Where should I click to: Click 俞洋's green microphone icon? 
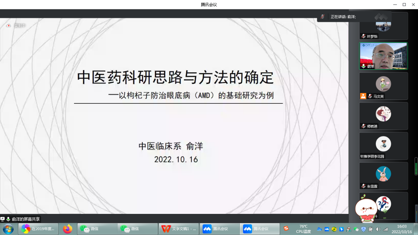click(363, 66)
